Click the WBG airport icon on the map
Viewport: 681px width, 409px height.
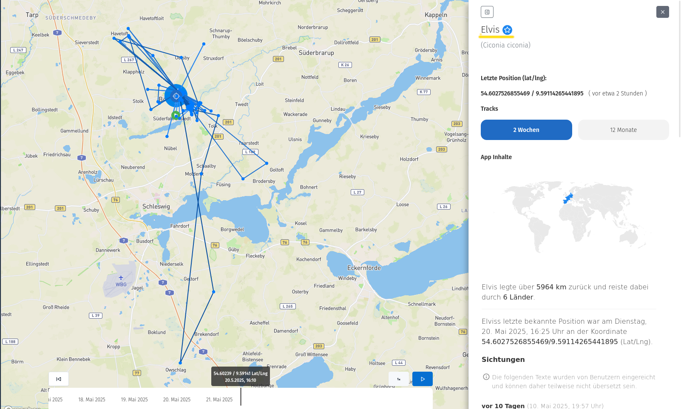coord(121,278)
